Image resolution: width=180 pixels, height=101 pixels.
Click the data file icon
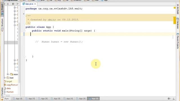coord(5,88)
